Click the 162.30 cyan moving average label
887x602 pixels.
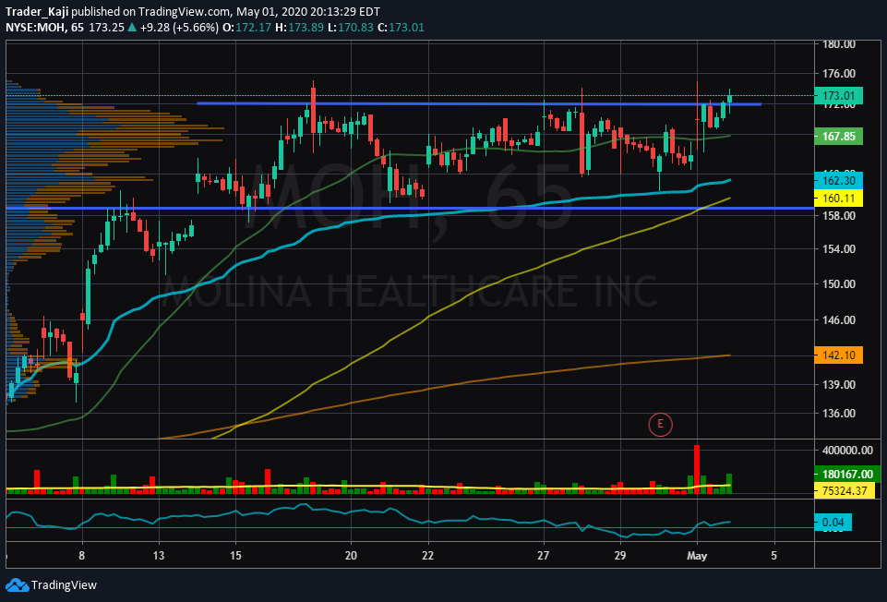pyautogui.click(x=838, y=180)
